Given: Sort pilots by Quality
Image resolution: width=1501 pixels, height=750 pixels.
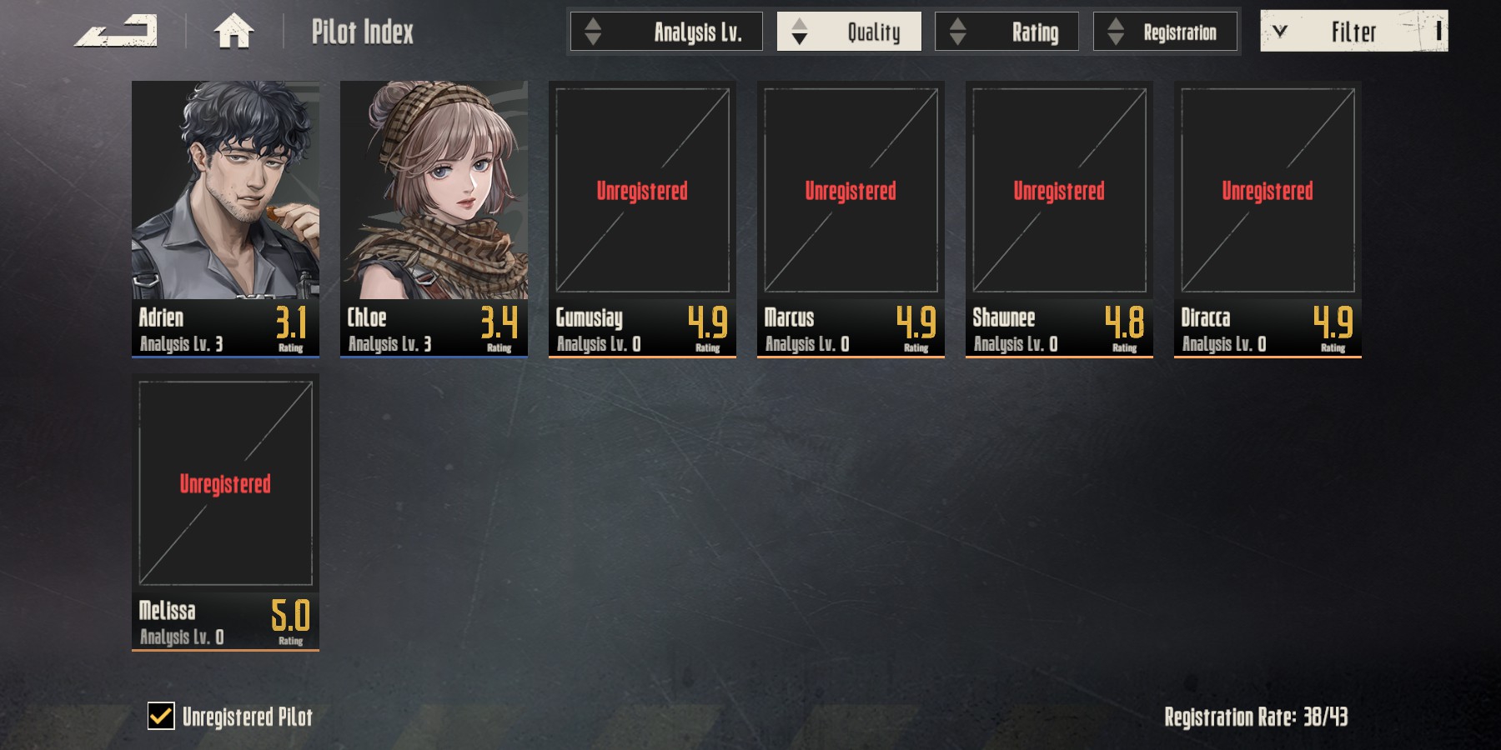Looking at the screenshot, I should [849, 32].
